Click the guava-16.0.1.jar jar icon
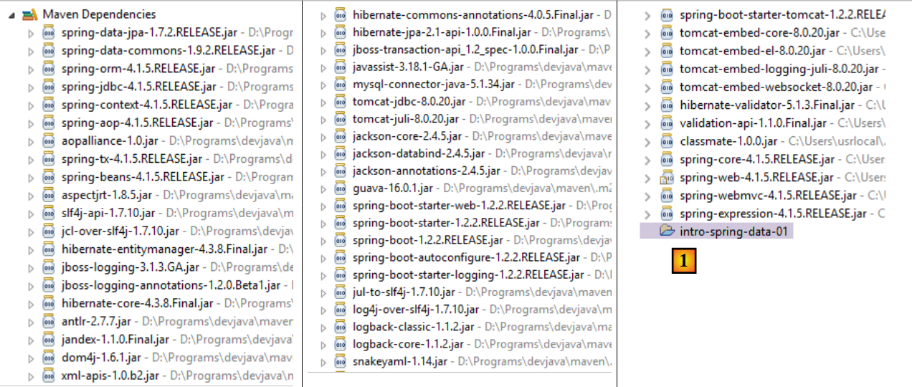This screenshot has width=912, height=387. click(x=340, y=188)
